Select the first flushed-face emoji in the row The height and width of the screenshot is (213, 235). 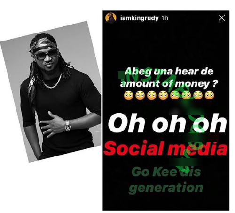128,96
